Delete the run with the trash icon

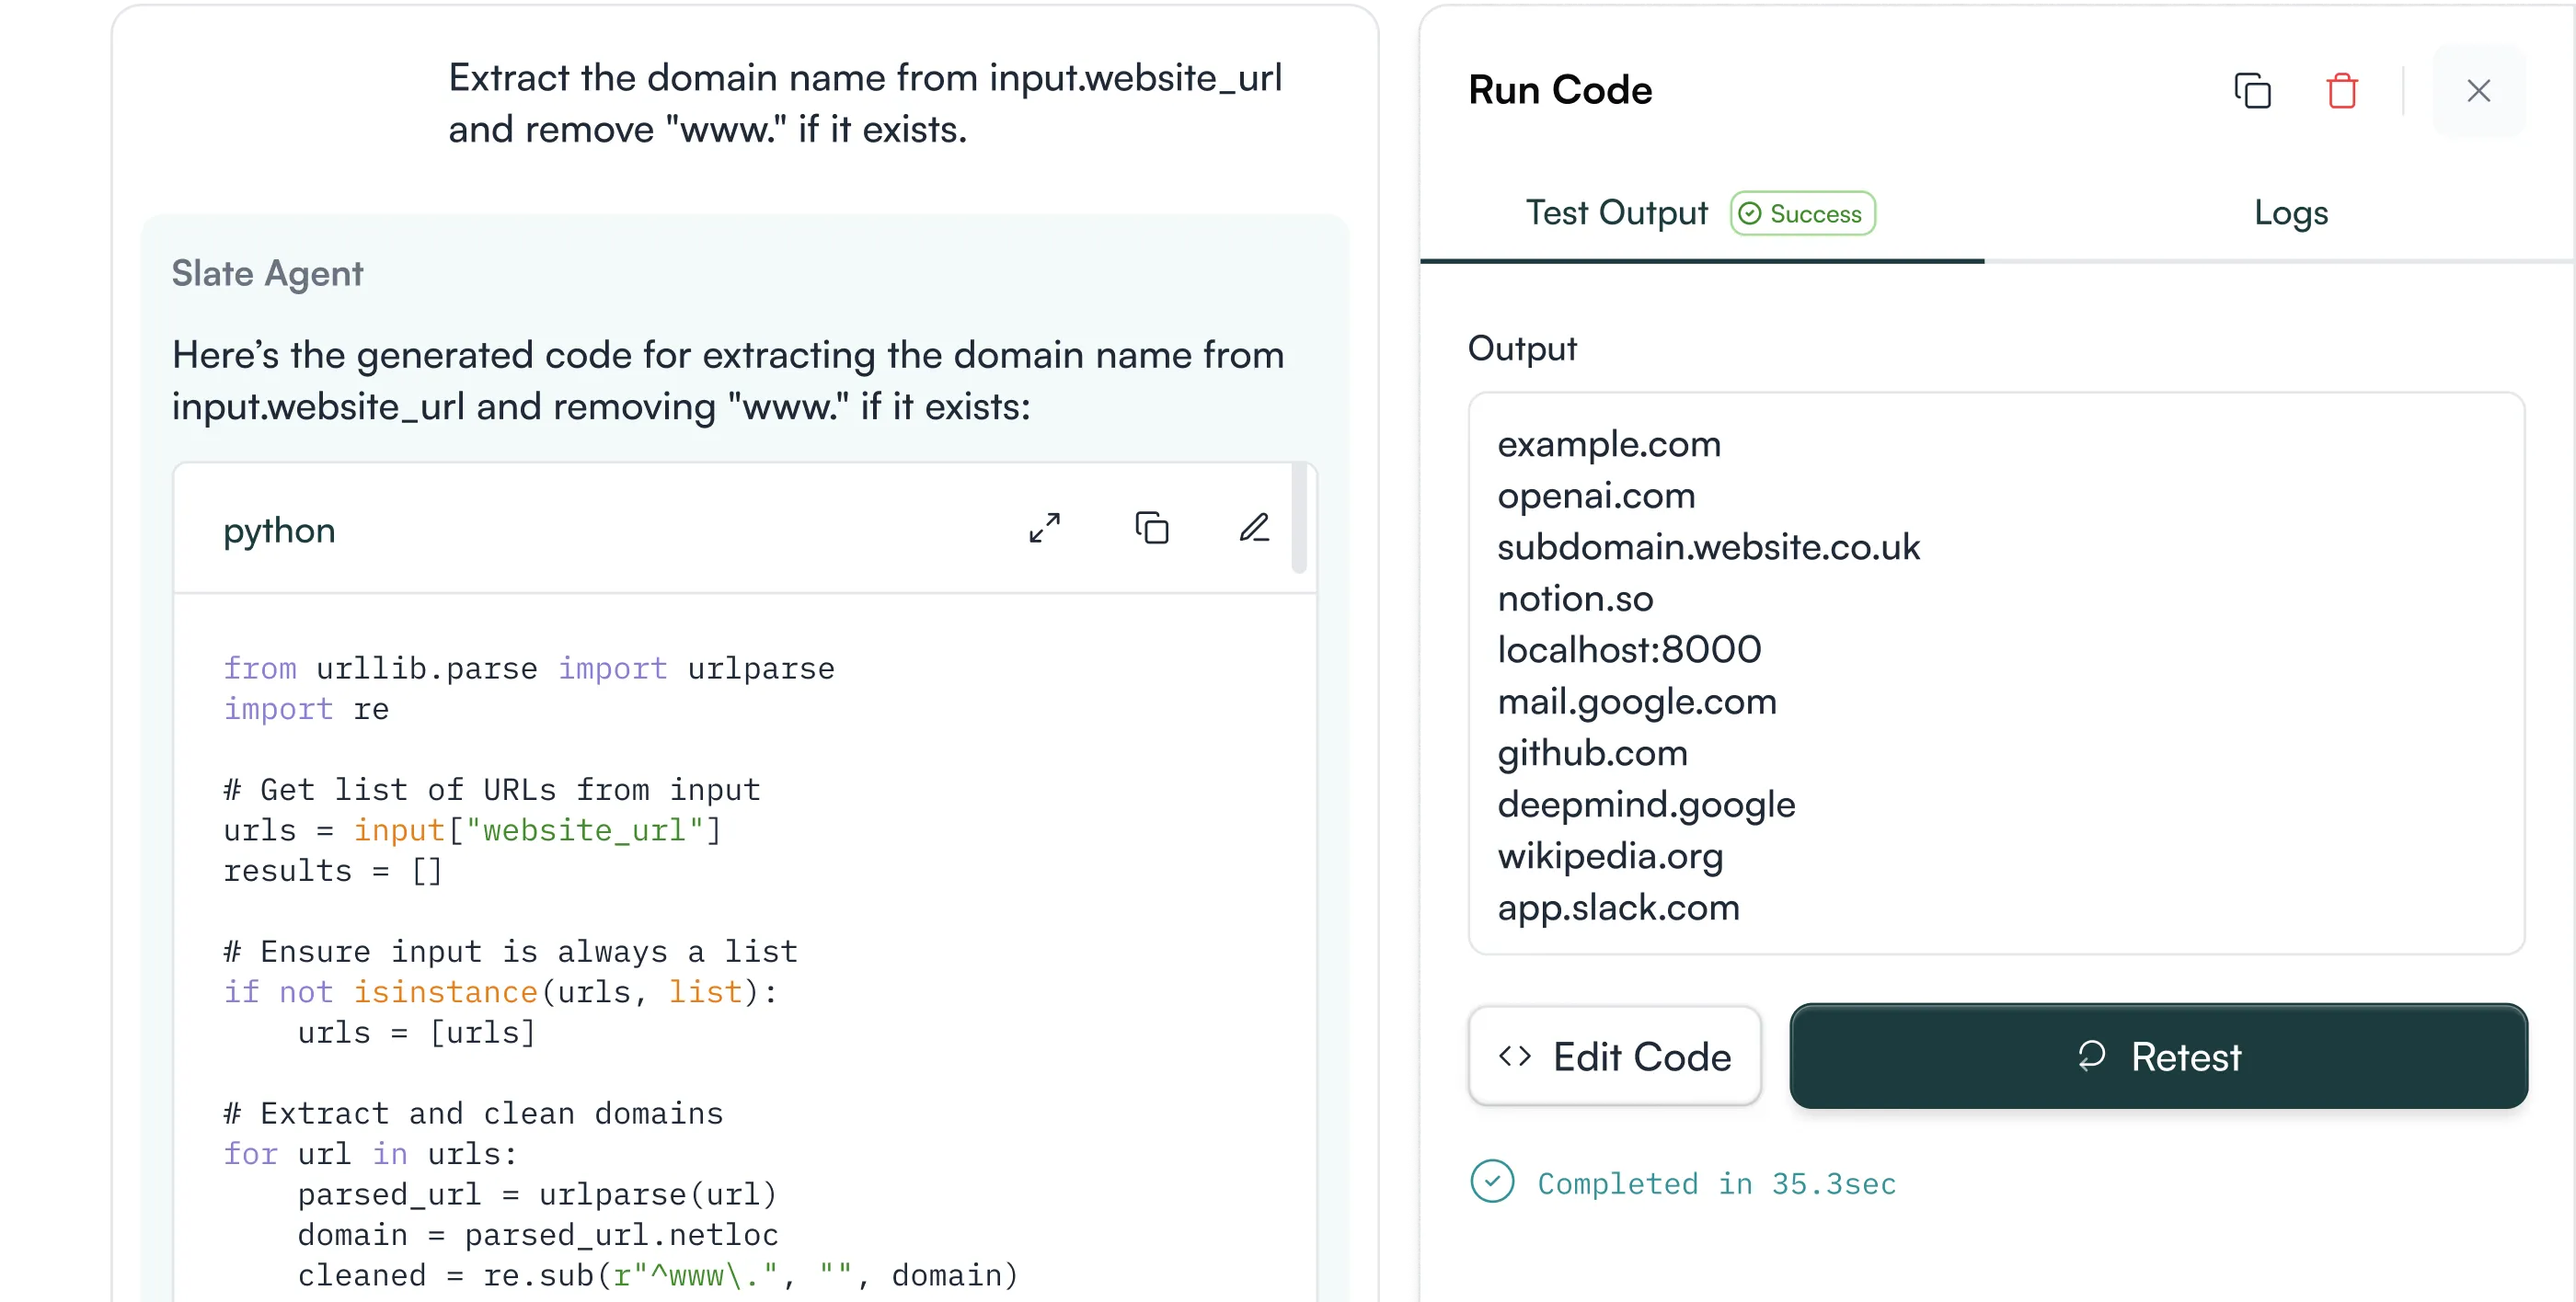(2341, 90)
